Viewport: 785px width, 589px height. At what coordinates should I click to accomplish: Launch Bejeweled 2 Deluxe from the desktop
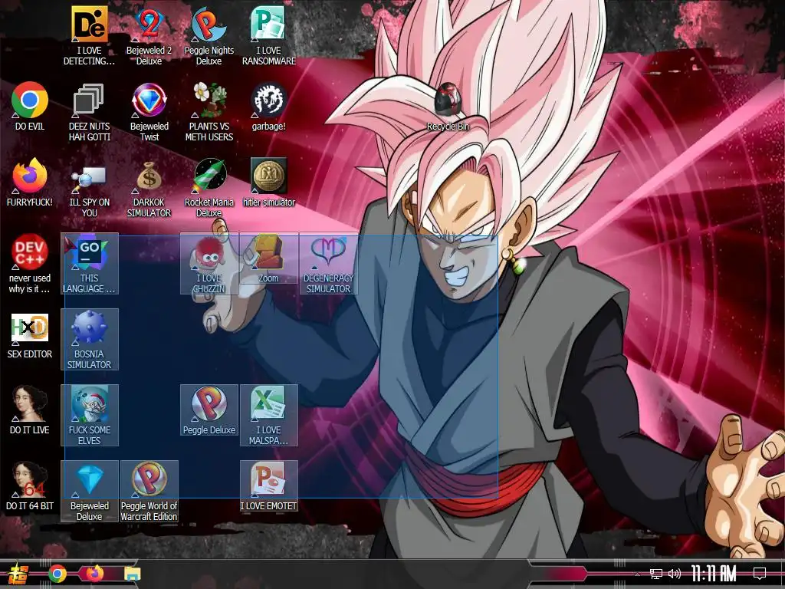point(149,36)
